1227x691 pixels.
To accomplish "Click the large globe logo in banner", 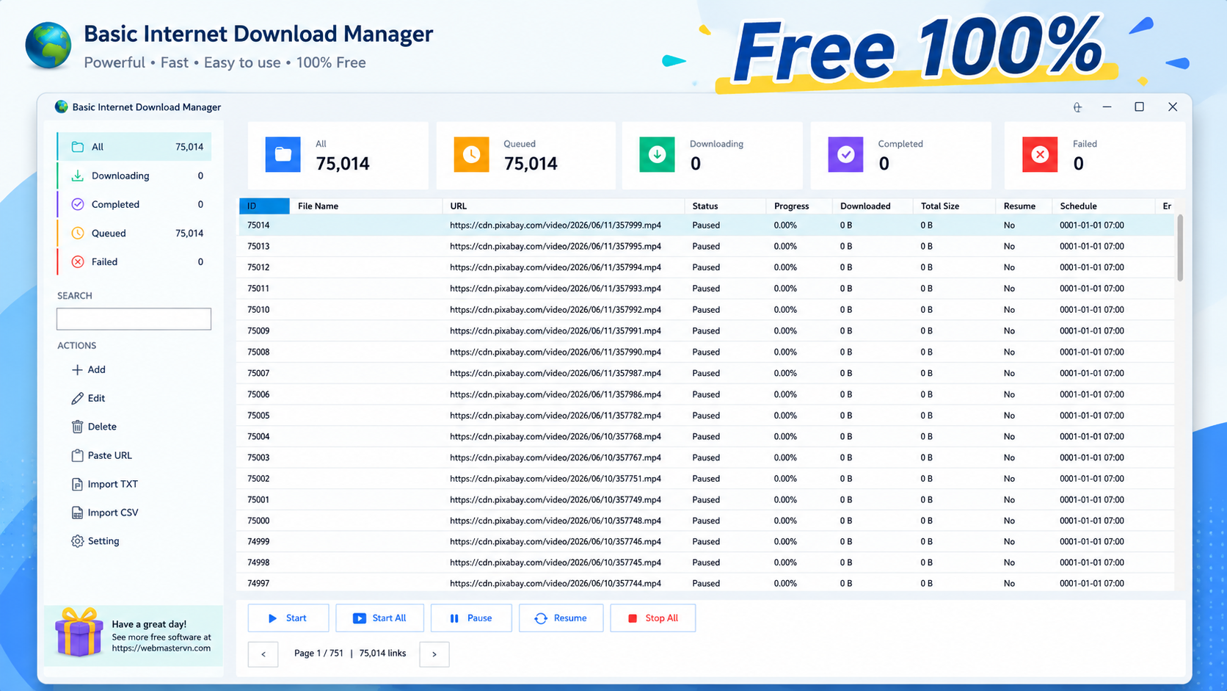I will point(48,46).
